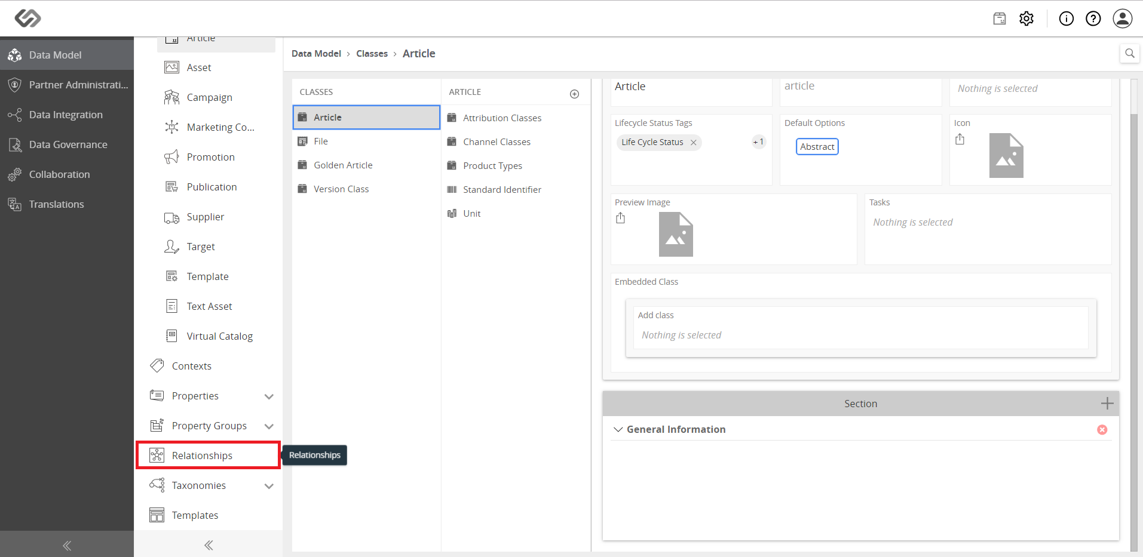The image size is (1143, 557).
Task: Select the Publication item
Action: coord(216,187)
